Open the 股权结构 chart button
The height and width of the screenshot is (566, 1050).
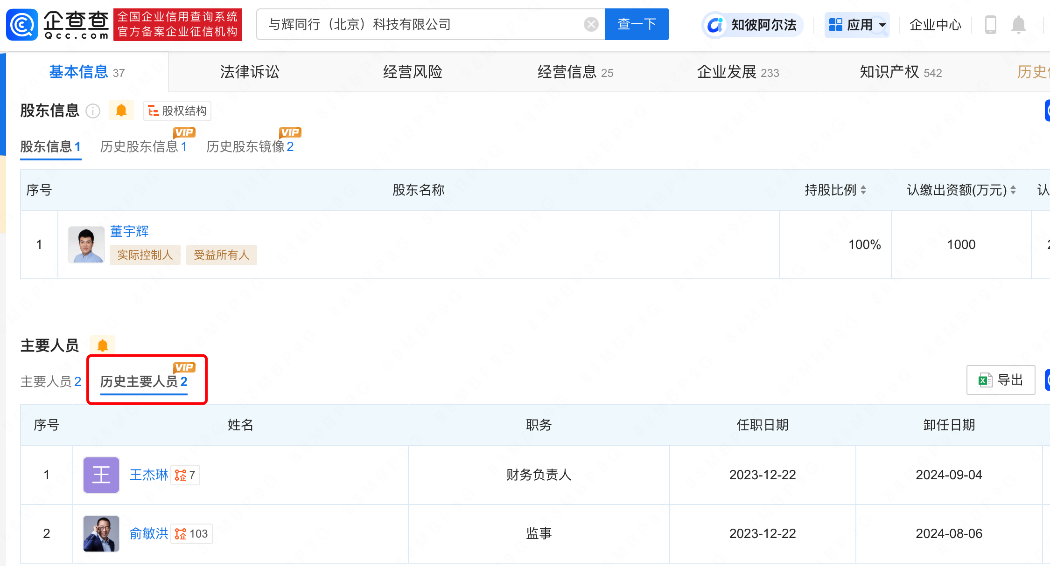pos(177,111)
